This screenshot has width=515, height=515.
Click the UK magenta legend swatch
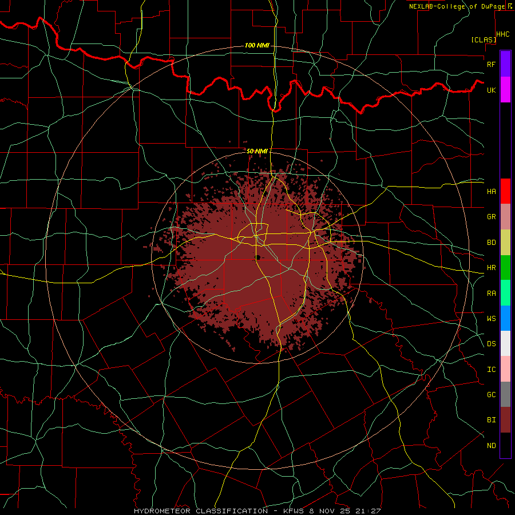pos(505,90)
